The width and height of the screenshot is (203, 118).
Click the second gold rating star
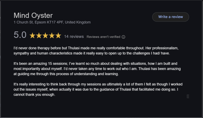click(39, 36)
